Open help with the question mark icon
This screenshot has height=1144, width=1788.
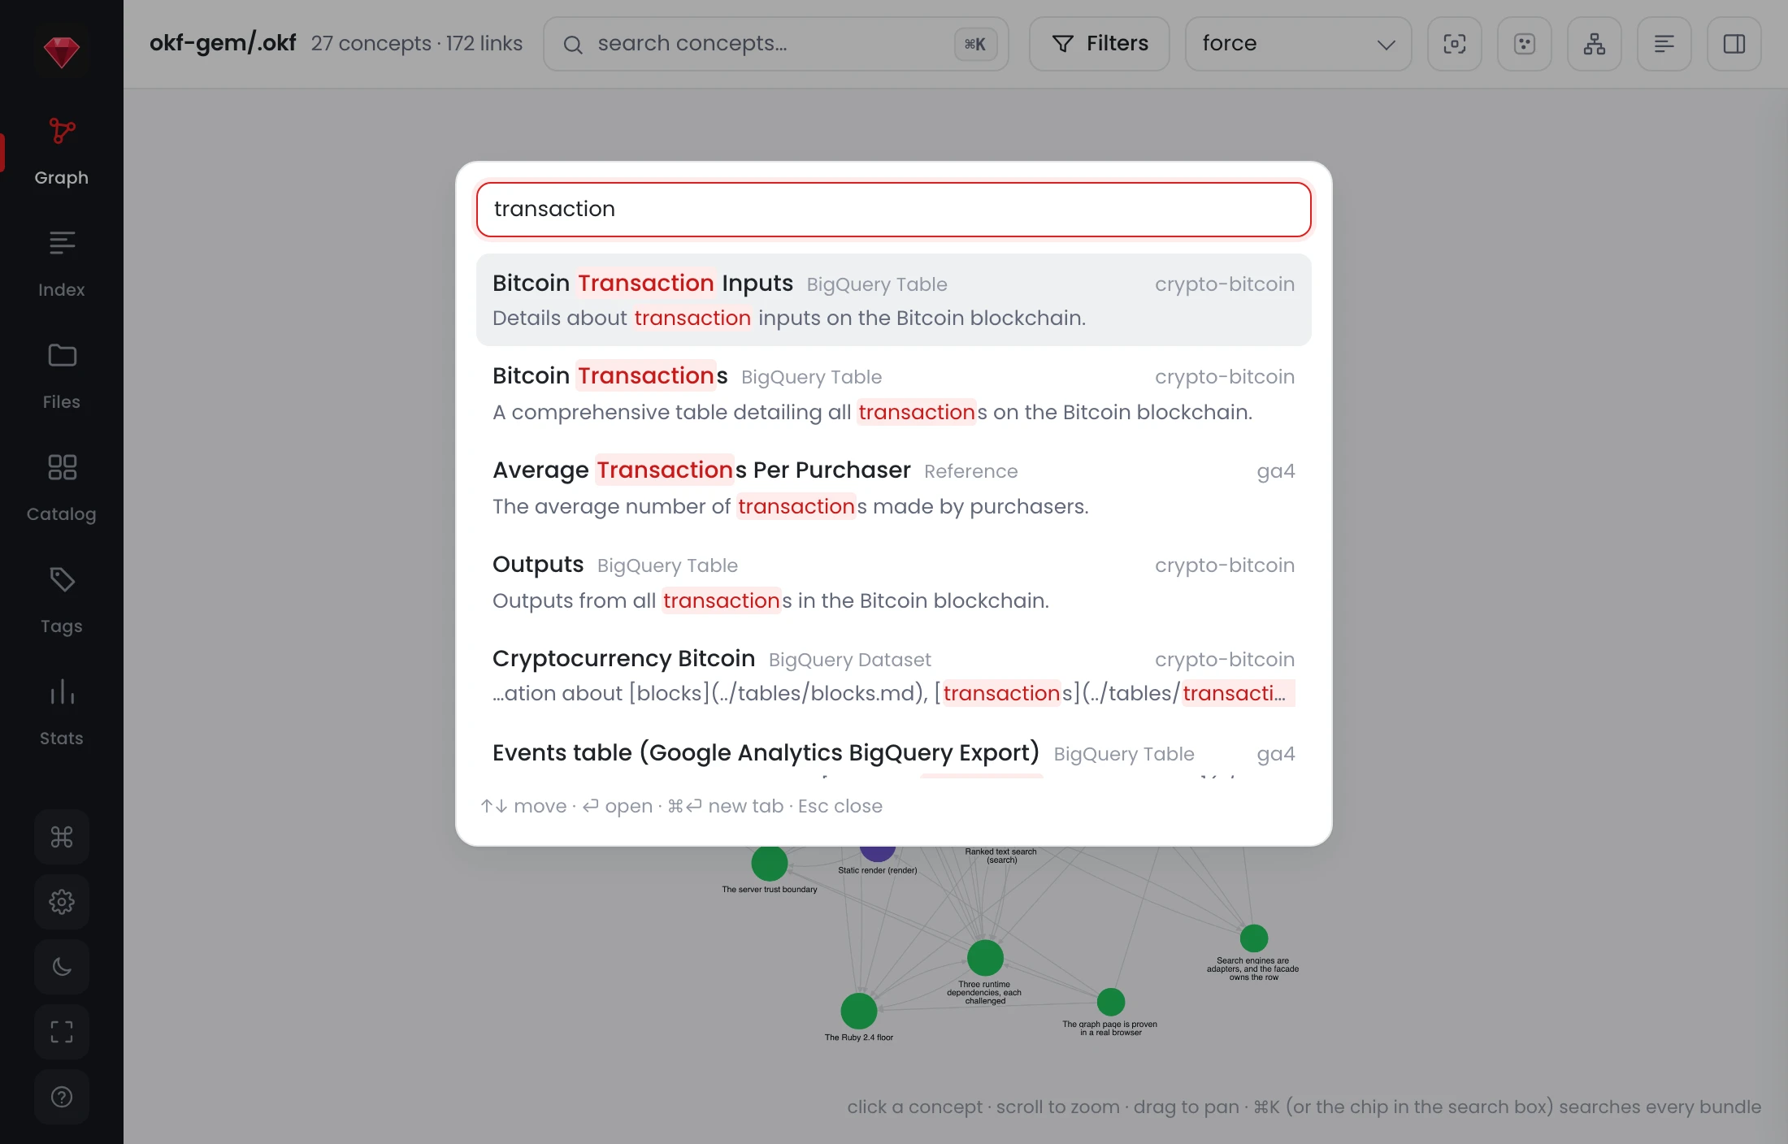[62, 1097]
